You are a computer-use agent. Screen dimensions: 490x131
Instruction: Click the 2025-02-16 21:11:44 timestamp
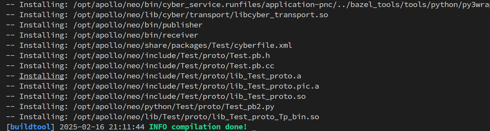(x=102, y=127)
